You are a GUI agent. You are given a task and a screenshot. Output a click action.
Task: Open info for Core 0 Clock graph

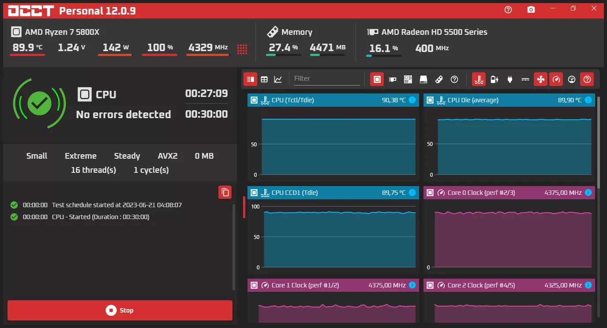(x=588, y=193)
